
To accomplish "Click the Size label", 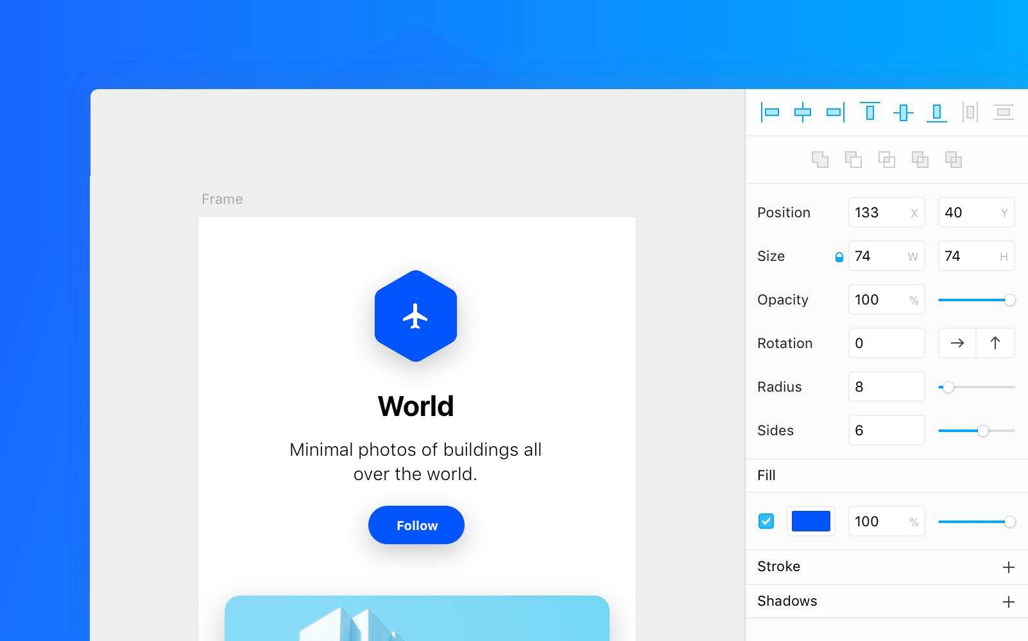I will (x=771, y=256).
